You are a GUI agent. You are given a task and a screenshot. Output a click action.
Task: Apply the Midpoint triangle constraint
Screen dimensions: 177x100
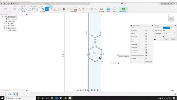[x=79, y=9]
